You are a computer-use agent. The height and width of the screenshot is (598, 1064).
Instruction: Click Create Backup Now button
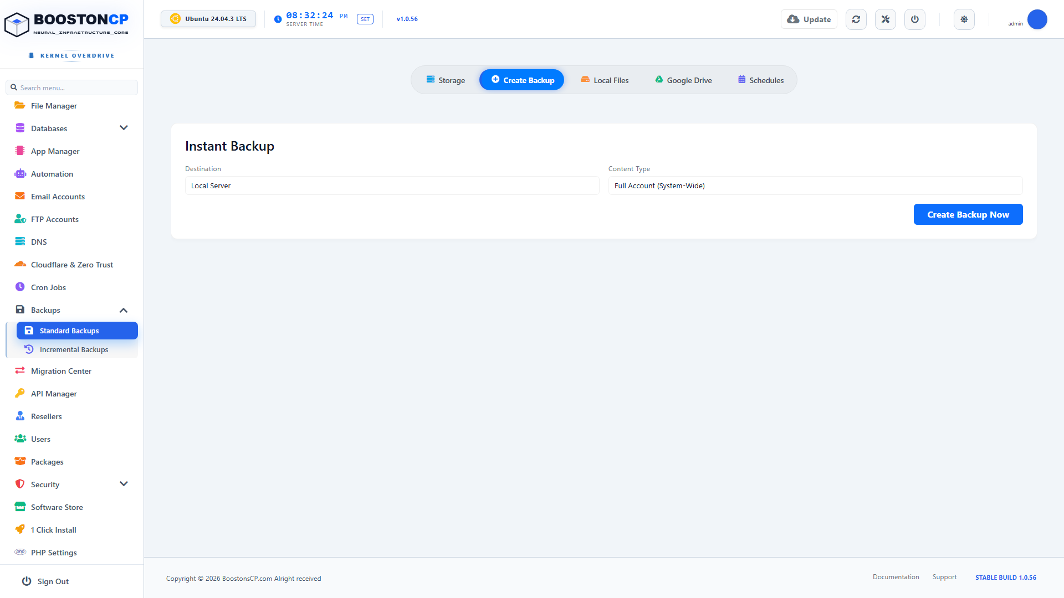968,214
